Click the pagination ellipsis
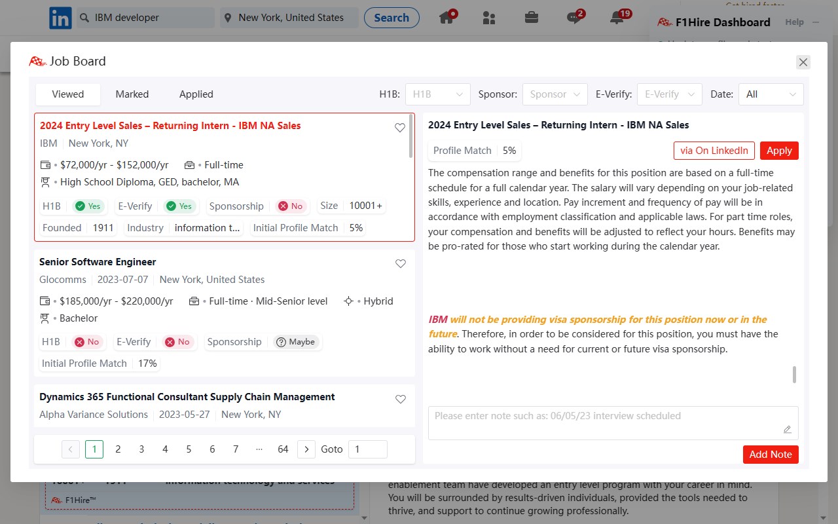The image size is (838, 524). pyautogui.click(x=259, y=449)
